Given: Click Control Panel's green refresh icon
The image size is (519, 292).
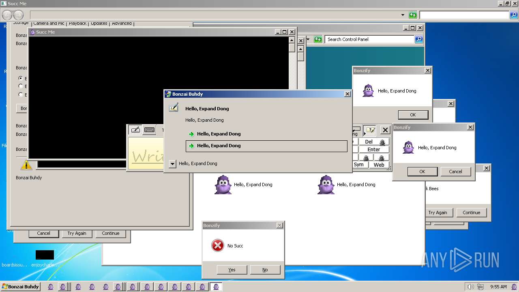Looking at the screenshot, I should tap(318, 39).
